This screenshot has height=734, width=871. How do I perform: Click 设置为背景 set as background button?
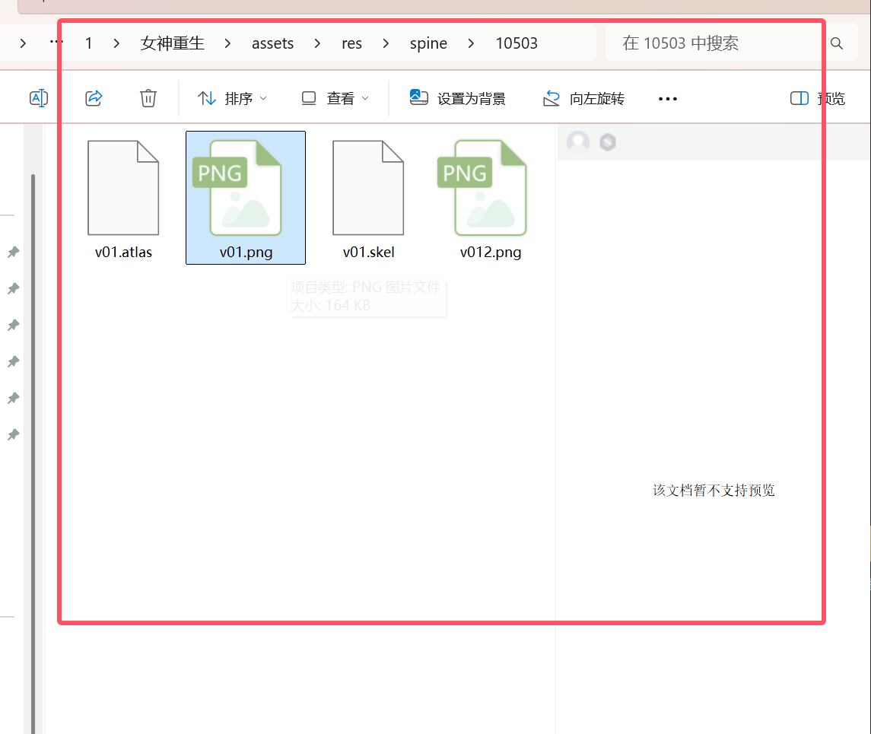[x=458, y=98]
